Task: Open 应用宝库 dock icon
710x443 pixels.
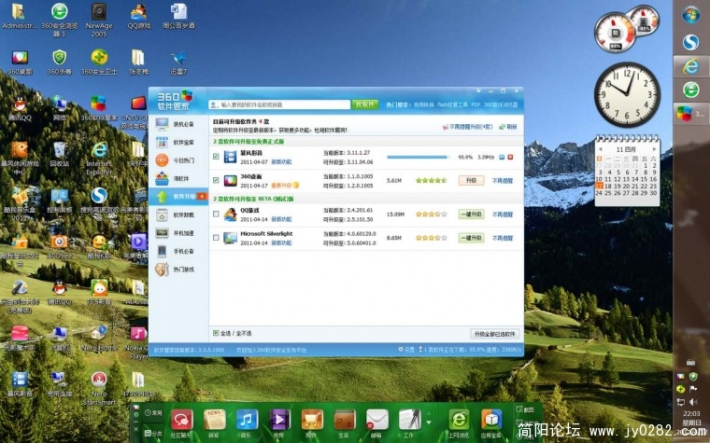Action: pos(491,424)
